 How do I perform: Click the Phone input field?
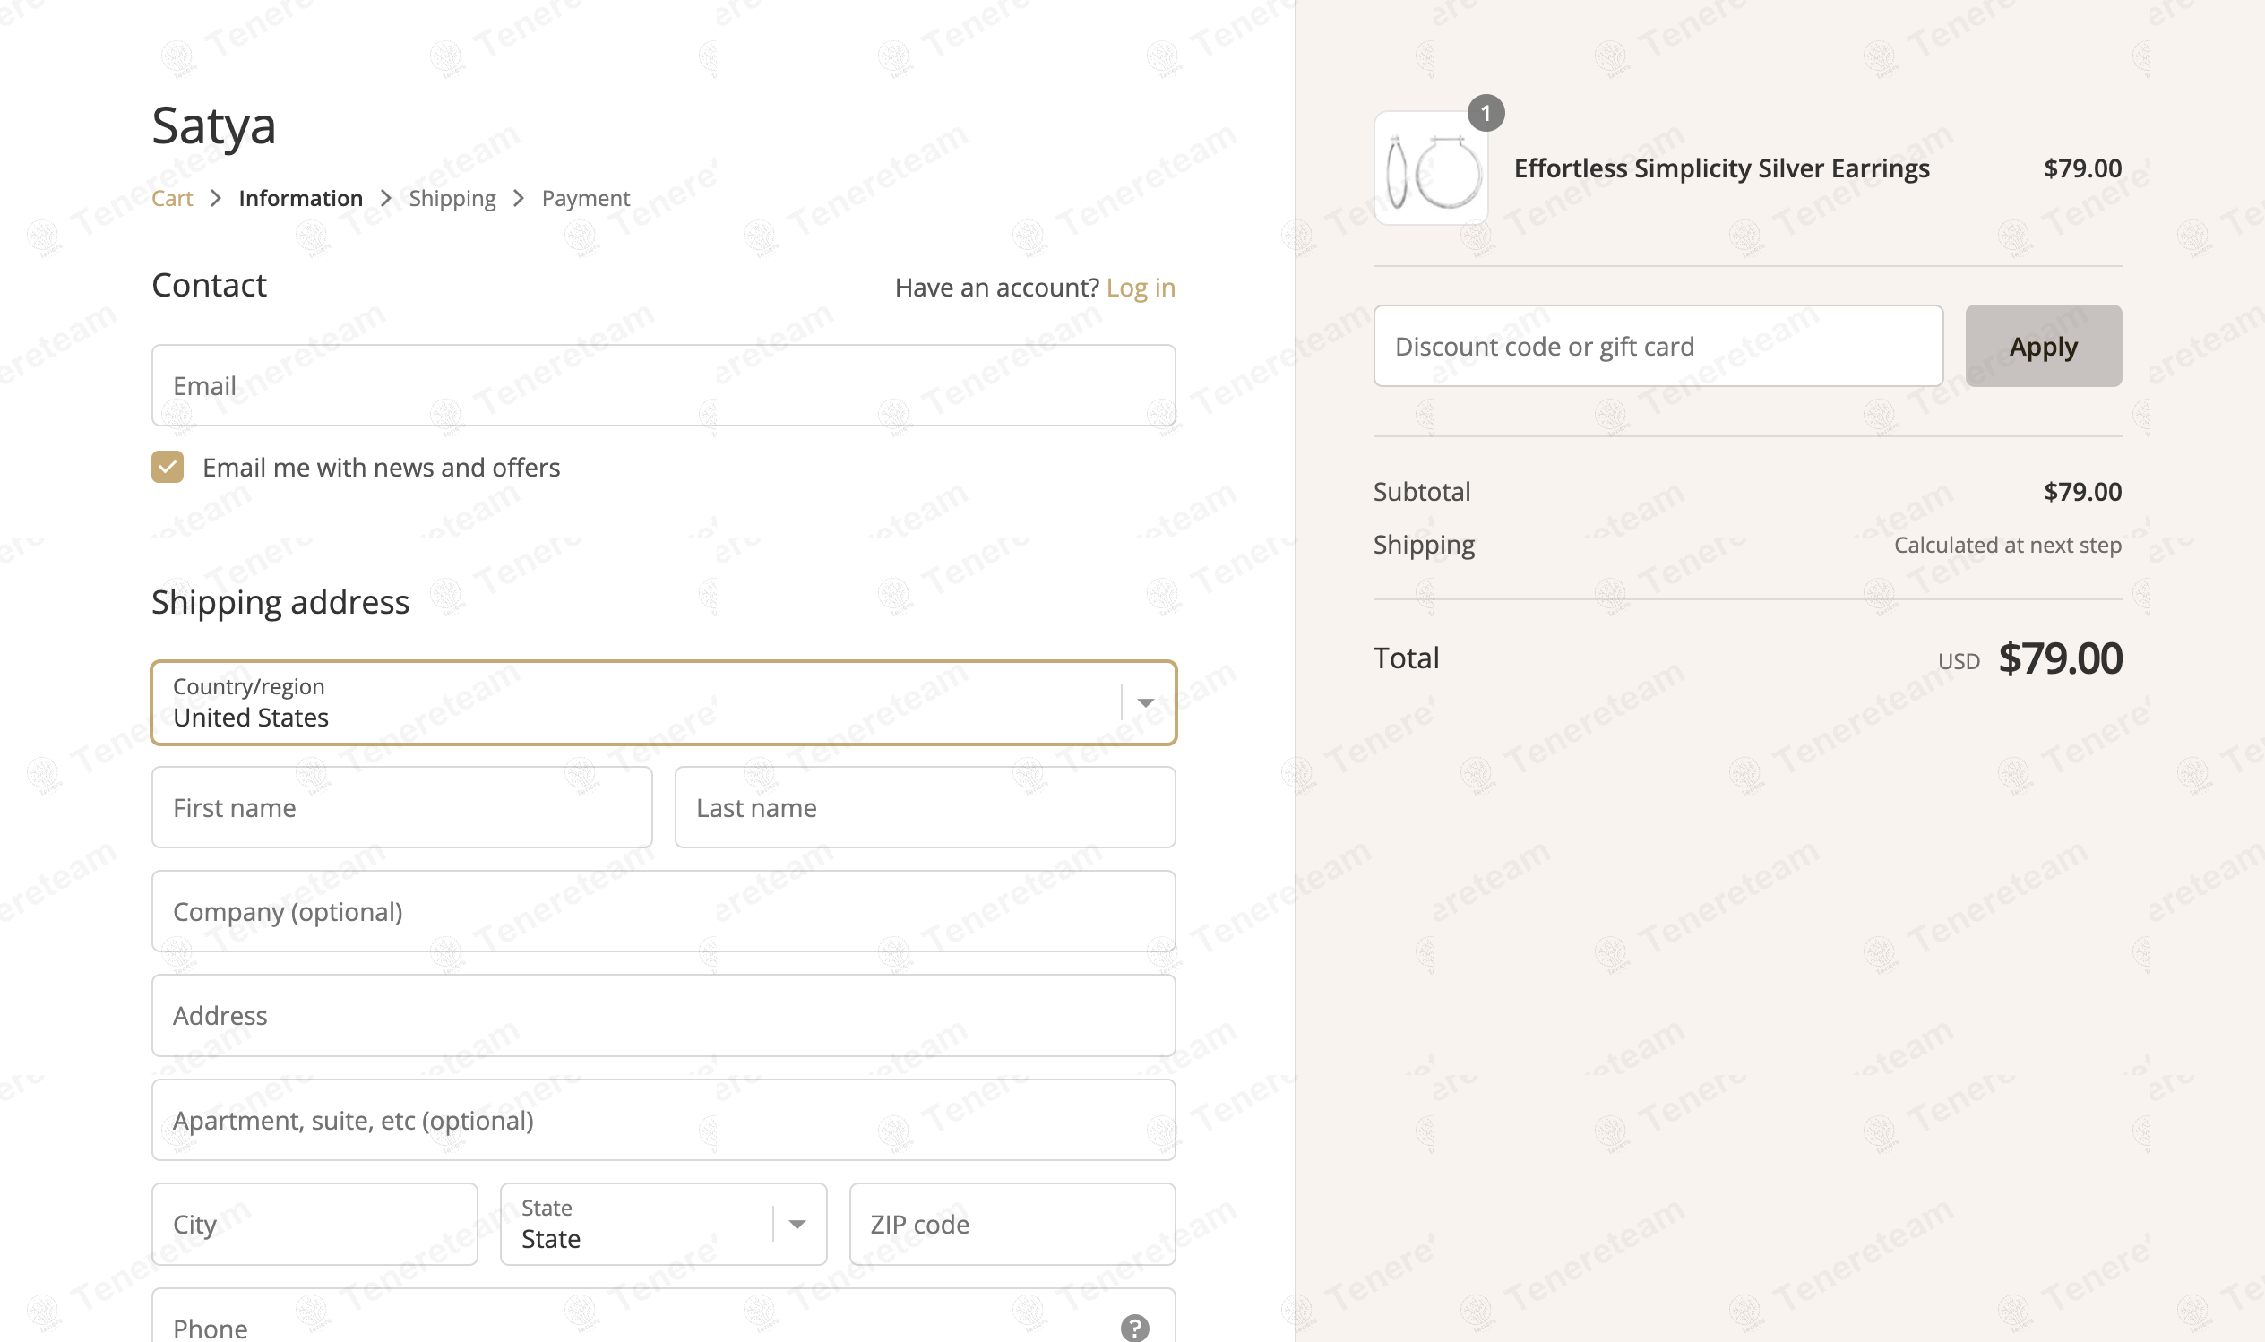point(664,1316)
